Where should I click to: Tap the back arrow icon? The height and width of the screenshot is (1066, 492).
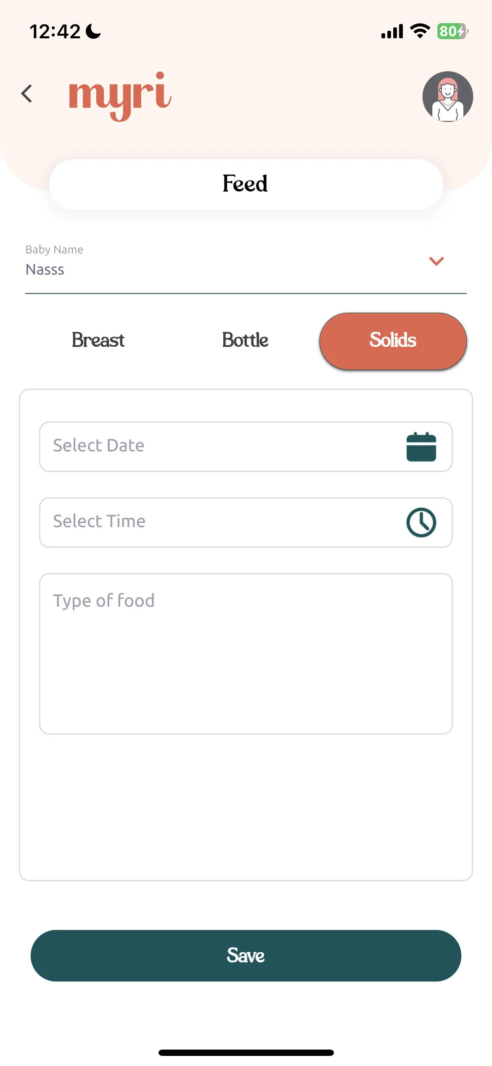[26, 93]
